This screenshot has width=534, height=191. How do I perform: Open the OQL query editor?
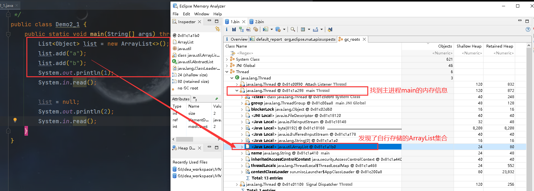248,29
